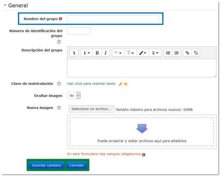
Task: Open the Ocultar imagen select box
Action: coord(74,95)
